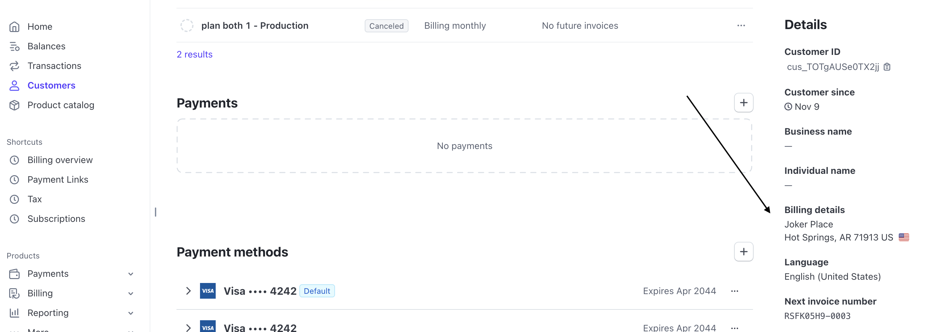
Task: Click the US flag next to billing address
Action: [x=904, y=237]
